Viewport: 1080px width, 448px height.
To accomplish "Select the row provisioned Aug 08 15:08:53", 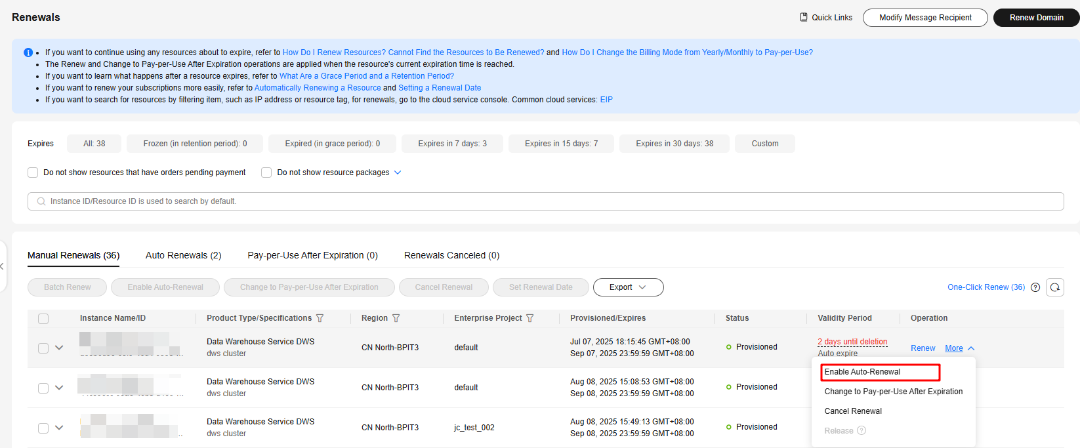I will [x=43, y=388].
